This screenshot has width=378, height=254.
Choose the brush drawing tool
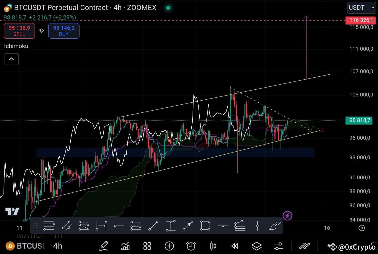tap(275, 226)
